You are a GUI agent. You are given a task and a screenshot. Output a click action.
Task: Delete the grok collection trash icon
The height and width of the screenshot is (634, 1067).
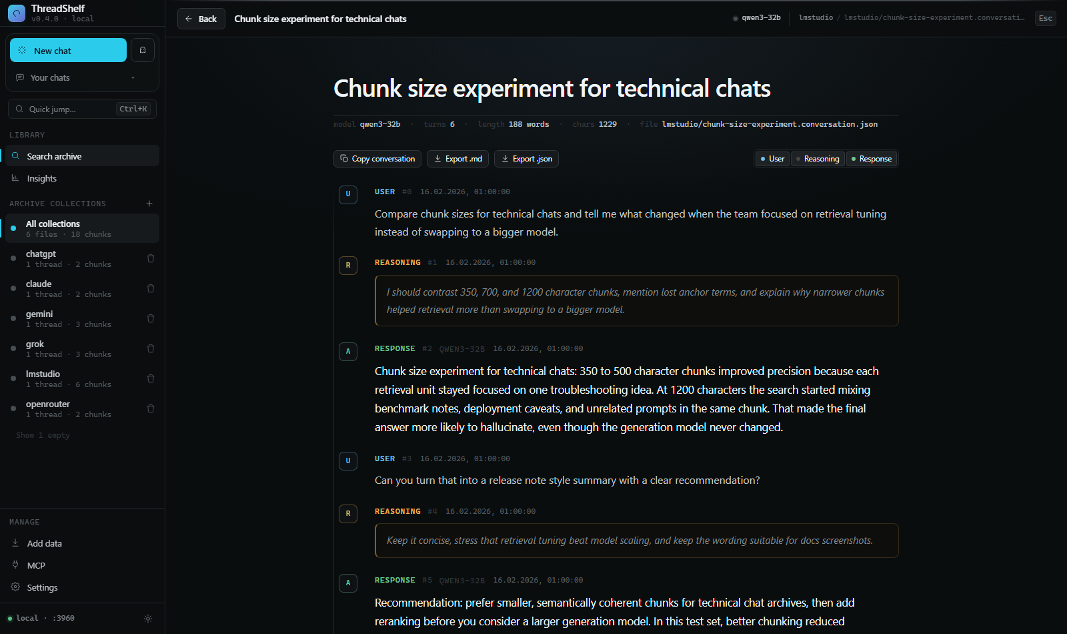151,348
